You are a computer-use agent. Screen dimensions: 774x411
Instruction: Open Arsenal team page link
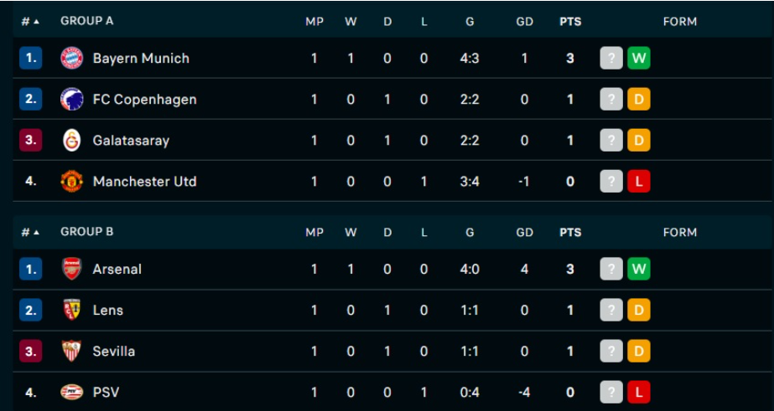[x=117, y=270]
